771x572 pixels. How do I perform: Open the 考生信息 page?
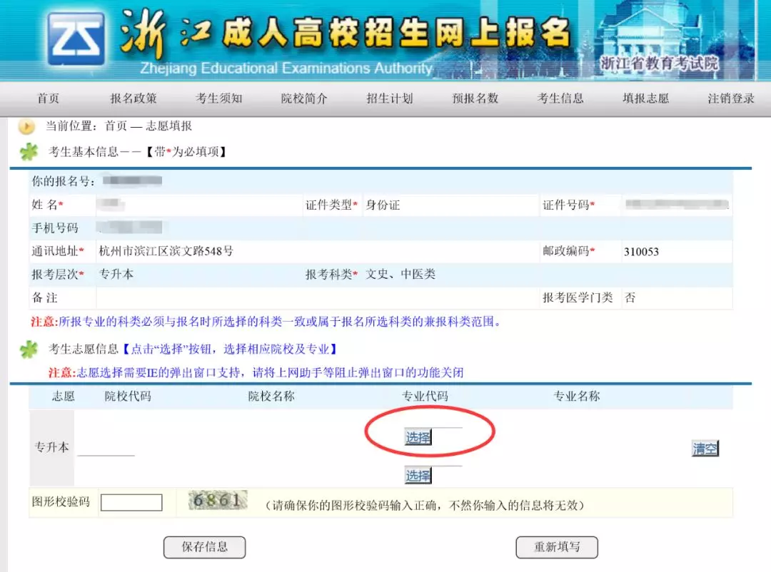point(560,99)
